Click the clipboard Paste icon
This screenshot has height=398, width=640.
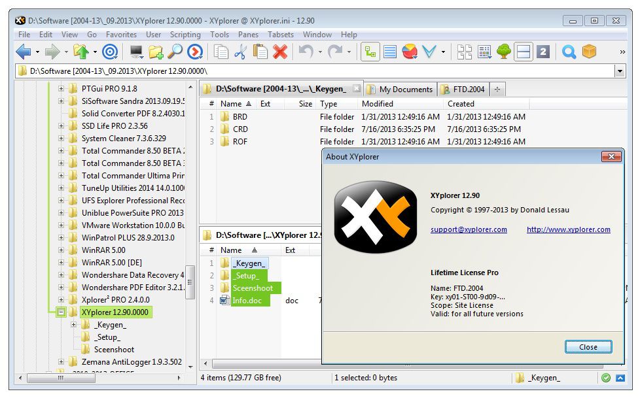[x=260, y=52]
